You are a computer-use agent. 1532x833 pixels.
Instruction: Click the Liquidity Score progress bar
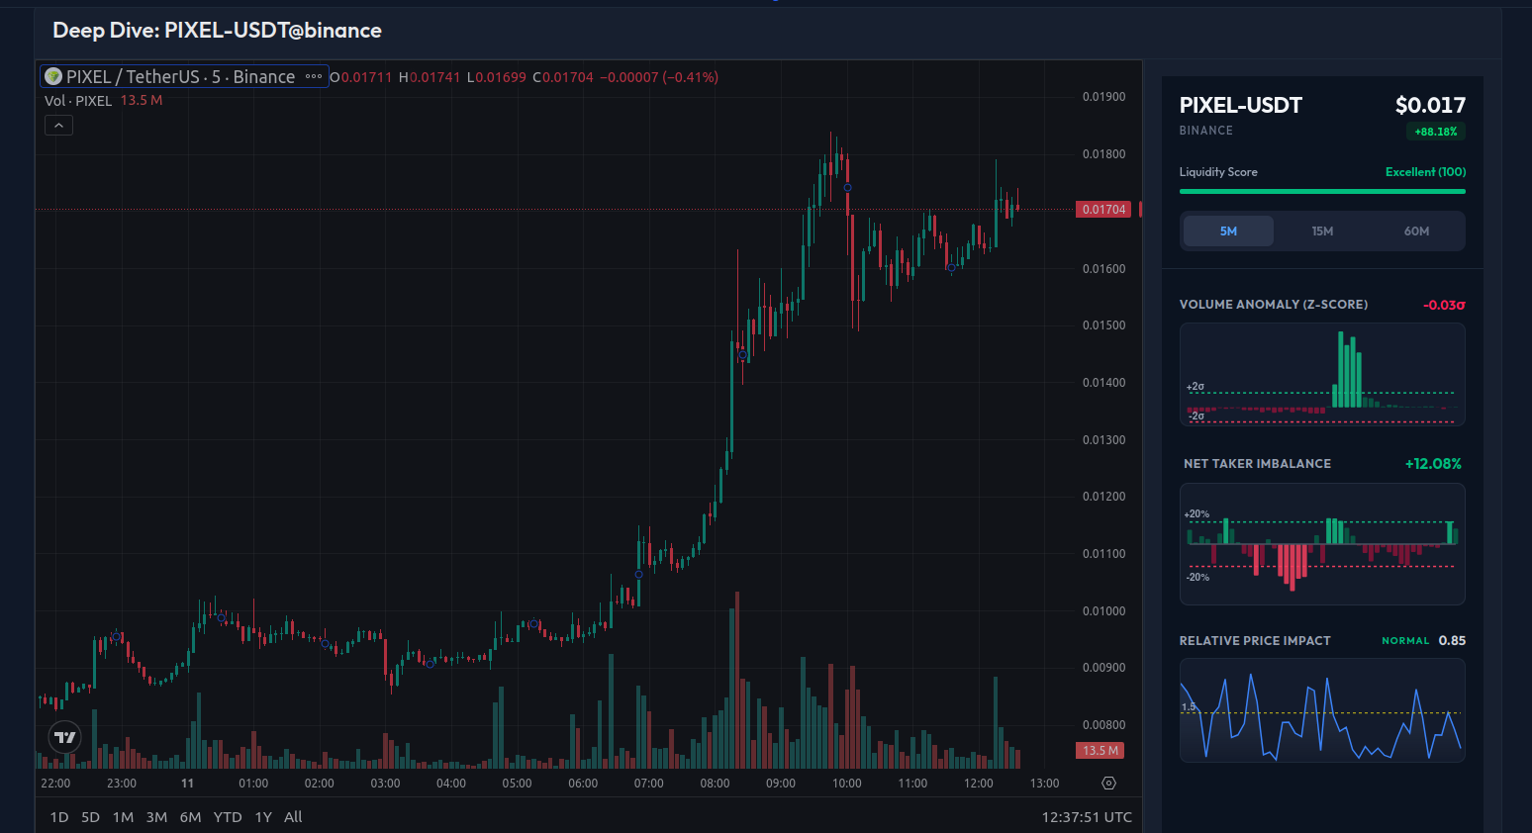click(1322, 191)
